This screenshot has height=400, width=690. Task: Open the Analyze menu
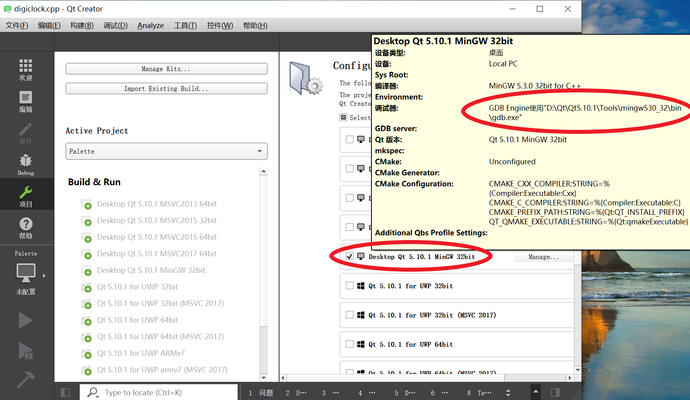pyautogui.click(x=150, y=25)
